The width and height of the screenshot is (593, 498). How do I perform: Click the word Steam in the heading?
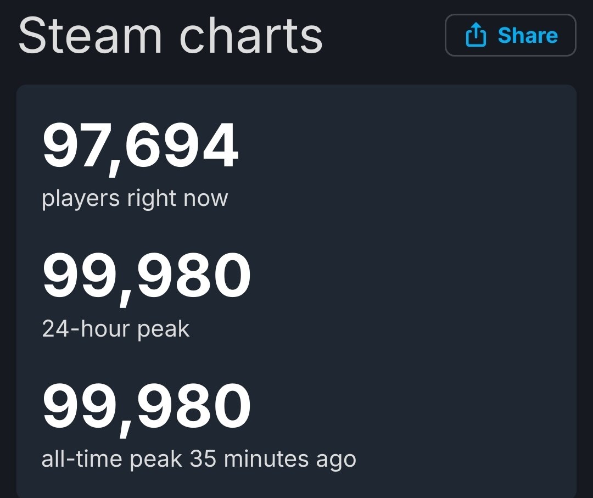(x=91, y=36)
